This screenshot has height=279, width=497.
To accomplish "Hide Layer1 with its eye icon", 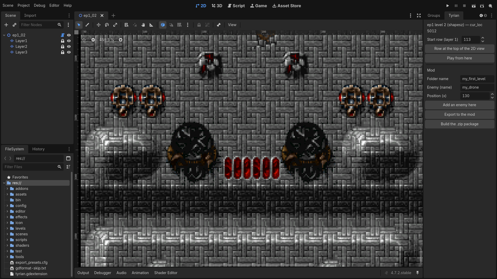I will pyautogui.click(x=69, y=41).
